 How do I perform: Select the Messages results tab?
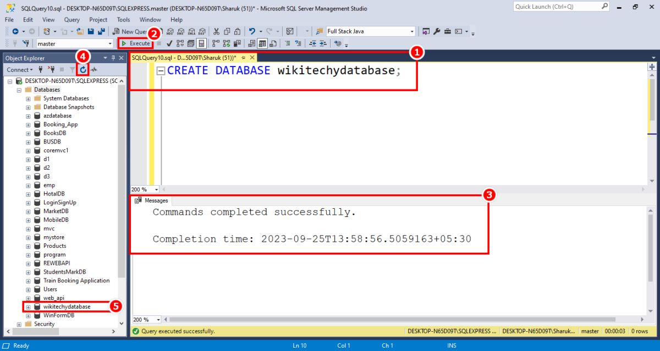click(152, 200)
